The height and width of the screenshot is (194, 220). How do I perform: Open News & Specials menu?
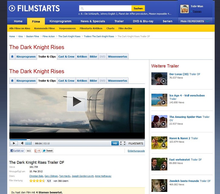pos(93,21)
